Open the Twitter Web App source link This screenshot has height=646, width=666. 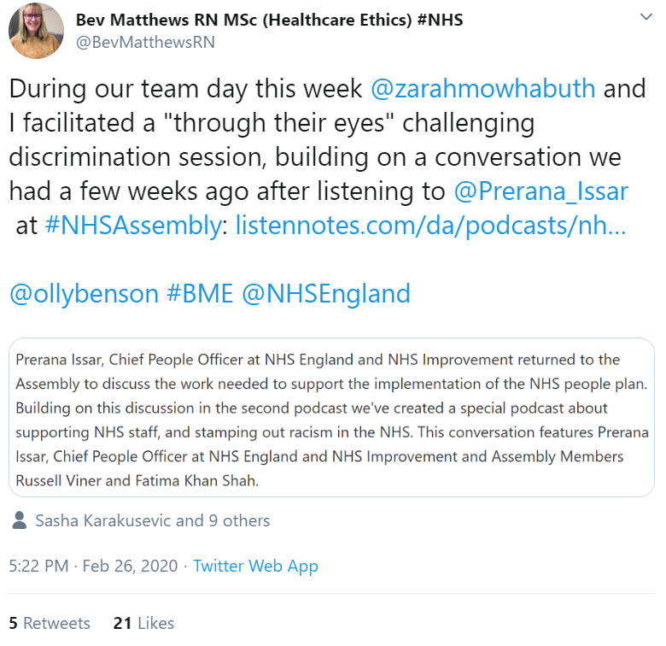point(255,566)
